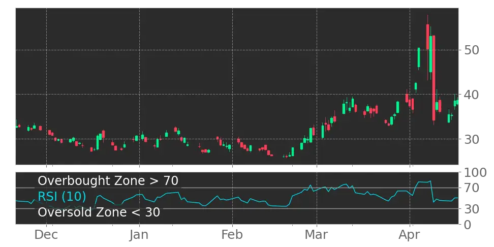Screen dimensions: 494x247
Task: Click the RSI axis value 100
Action: click(x=476, y=173)
